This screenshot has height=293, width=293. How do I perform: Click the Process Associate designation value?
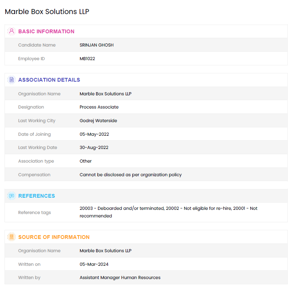pos(99,107)
